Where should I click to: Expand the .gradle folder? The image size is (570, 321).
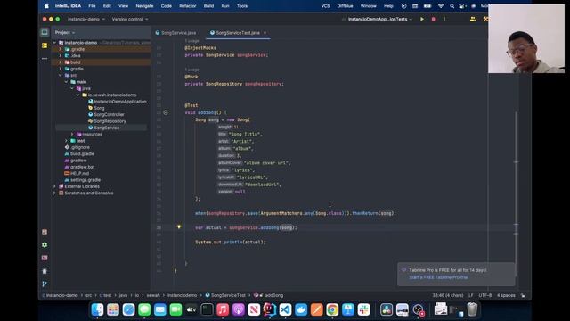pyautogui.click(x=61, y=49)
